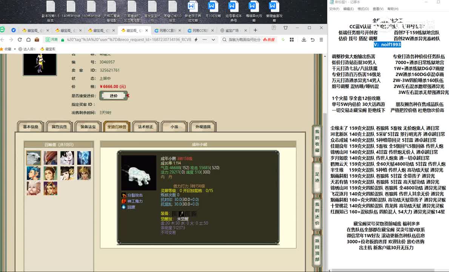Screen dimensions: 449x272
Task: Click the 还价 bargain button
Action: pos(114,96)
